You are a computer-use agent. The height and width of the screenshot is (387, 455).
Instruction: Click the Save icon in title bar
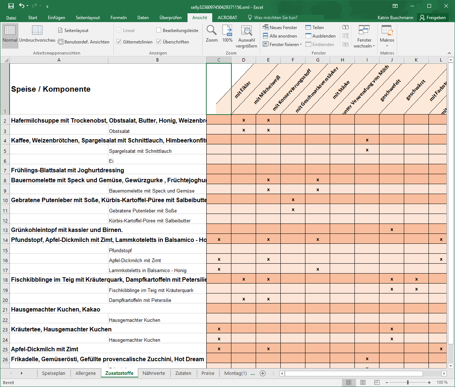pyautogui.click(x=11, y=6)
